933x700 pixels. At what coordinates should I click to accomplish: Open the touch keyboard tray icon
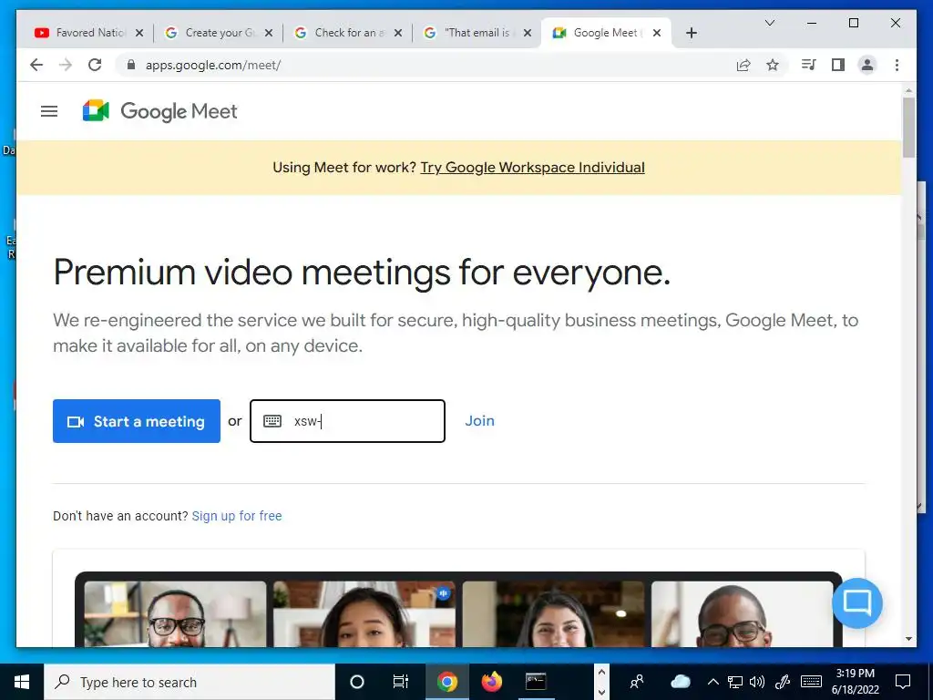point(811,682)
